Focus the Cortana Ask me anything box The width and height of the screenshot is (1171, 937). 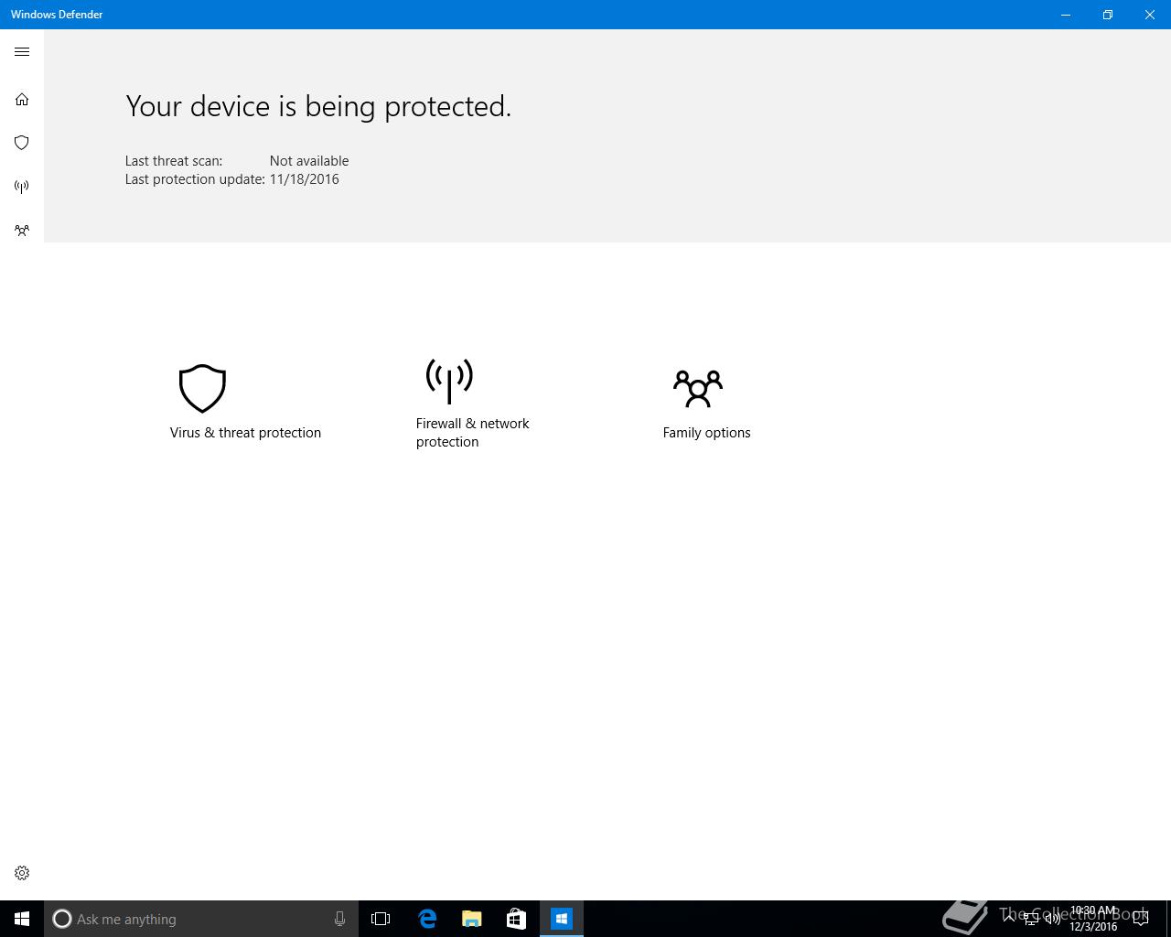pos(201,919)
